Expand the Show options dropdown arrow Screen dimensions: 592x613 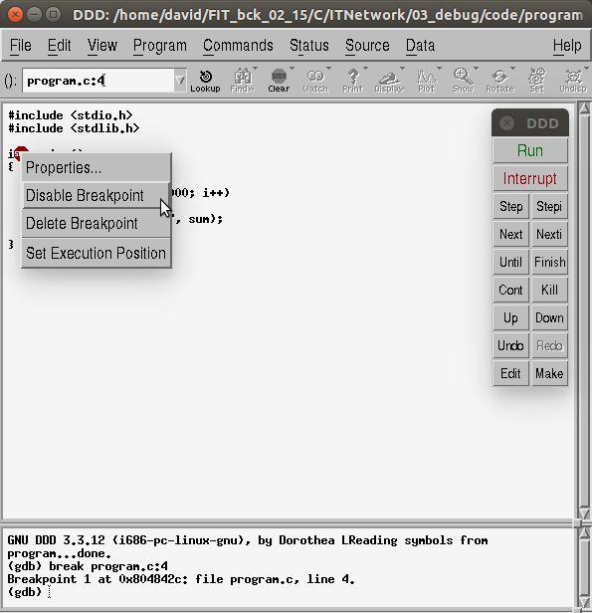(476, 69)
